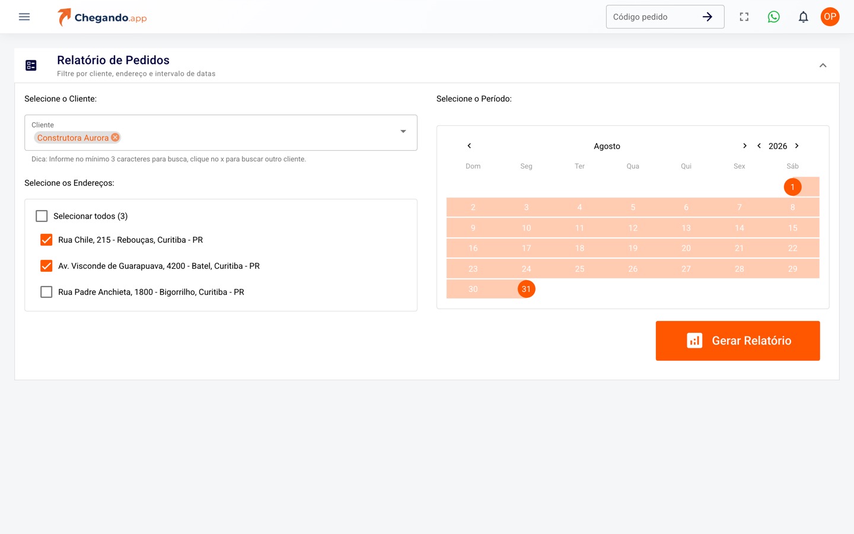
Task: Check Rua Padre Anchieta, 1800 address
Action: click(x=46, y=292)
